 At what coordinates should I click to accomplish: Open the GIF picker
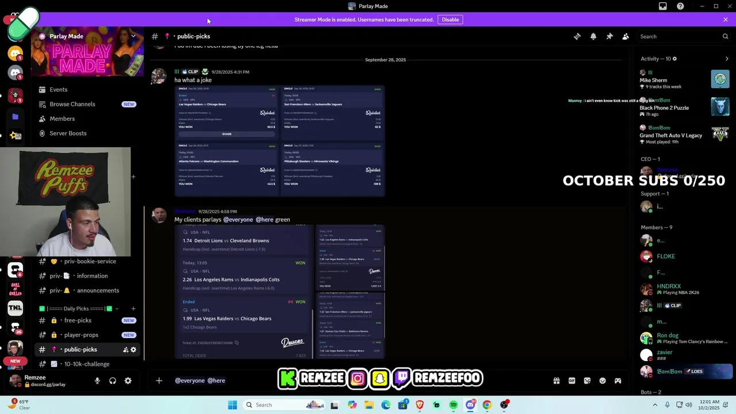tap(572, 381)
